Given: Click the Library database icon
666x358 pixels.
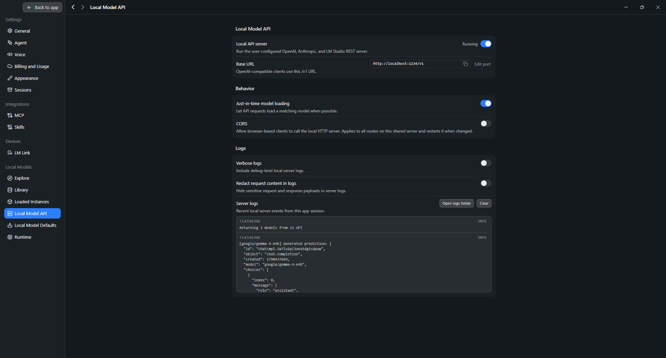Looking at the screenshot, I should (10, 190).
